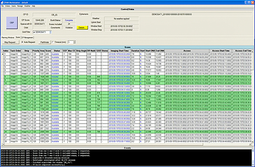Click the CP ID field showing OB_(0)
Image resolution: width=255 pixels, height=167 pixels.
(x=54, y=15)
